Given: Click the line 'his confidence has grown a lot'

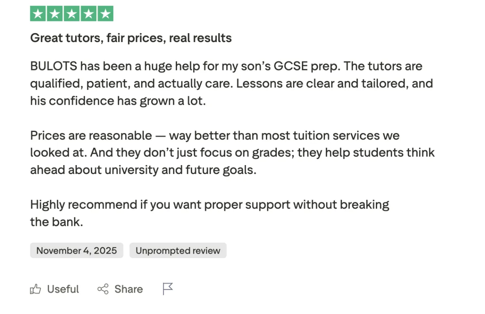Looking at the screenshot, I should pyautogui.click(x=118, y=101).
